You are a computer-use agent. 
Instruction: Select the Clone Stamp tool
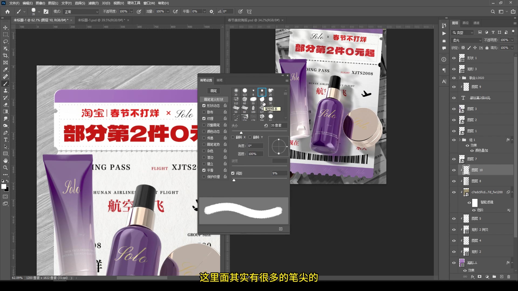[5, 91]
